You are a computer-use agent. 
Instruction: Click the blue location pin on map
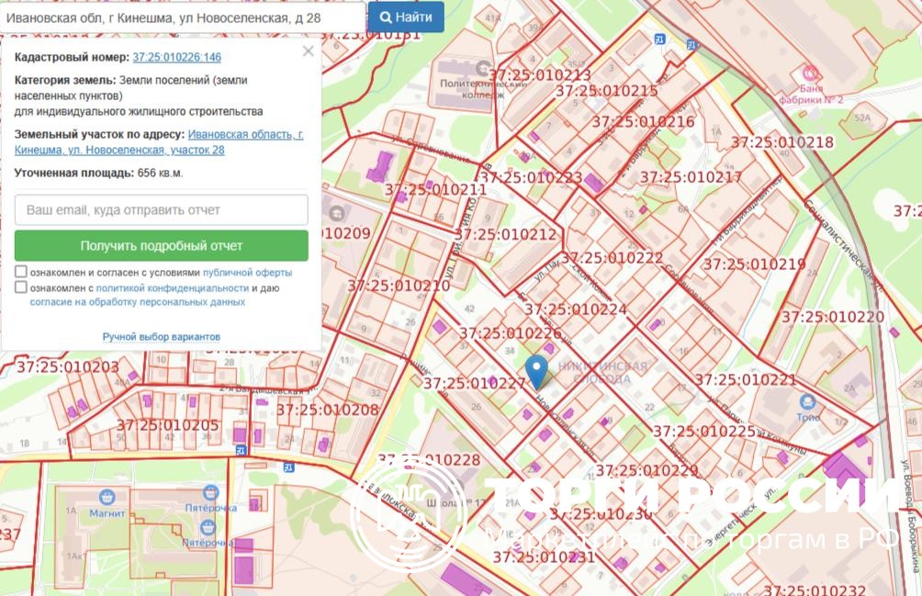(x=536, y=370)
